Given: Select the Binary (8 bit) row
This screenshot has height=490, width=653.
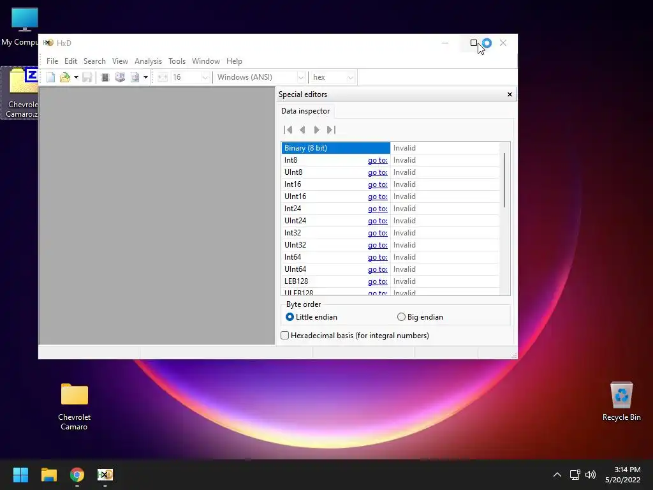Looking at the screenshot, I should pos(335,148).
